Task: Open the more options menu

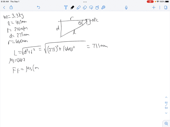Action: (160, 7)
